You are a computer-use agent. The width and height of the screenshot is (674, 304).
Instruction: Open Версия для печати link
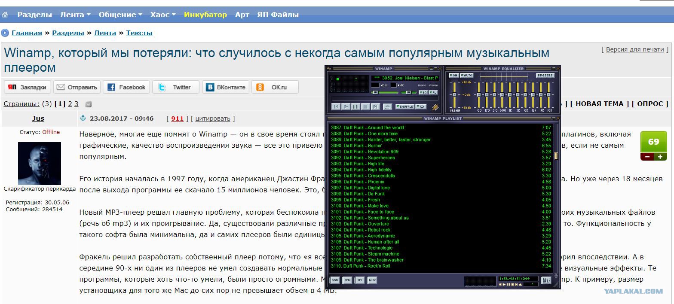(635, 49)
